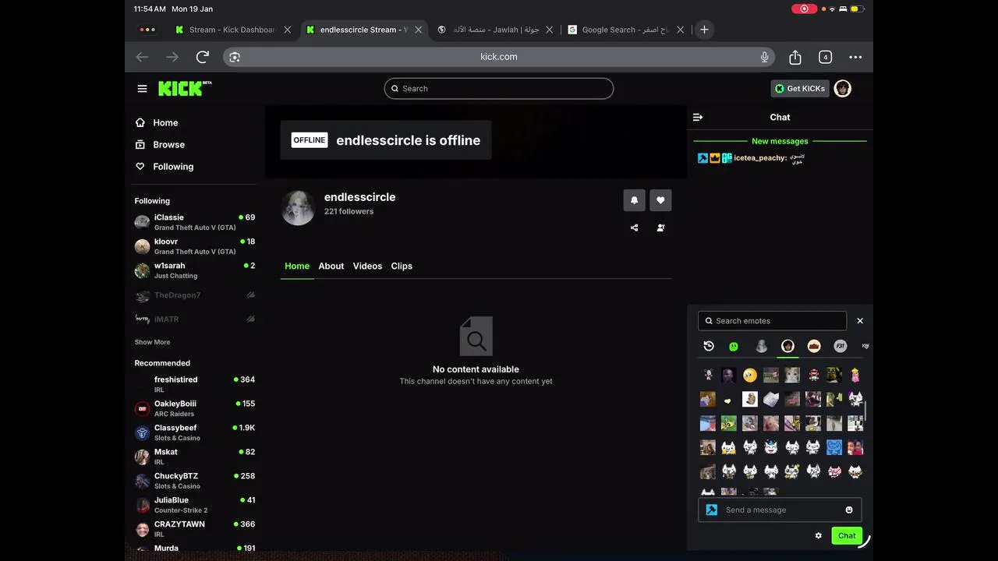Open freshistired recommended channel
Viewport: 998px width, 561px height.
[x=194, y=384]
